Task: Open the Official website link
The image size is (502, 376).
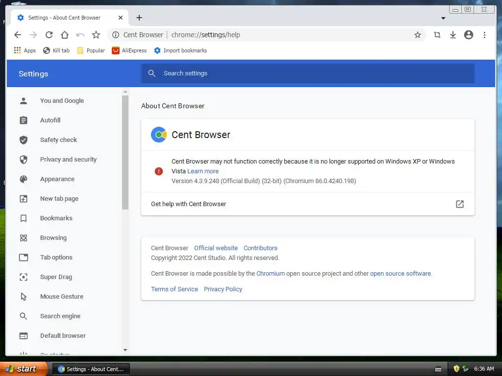Action: tap(216, 248)
